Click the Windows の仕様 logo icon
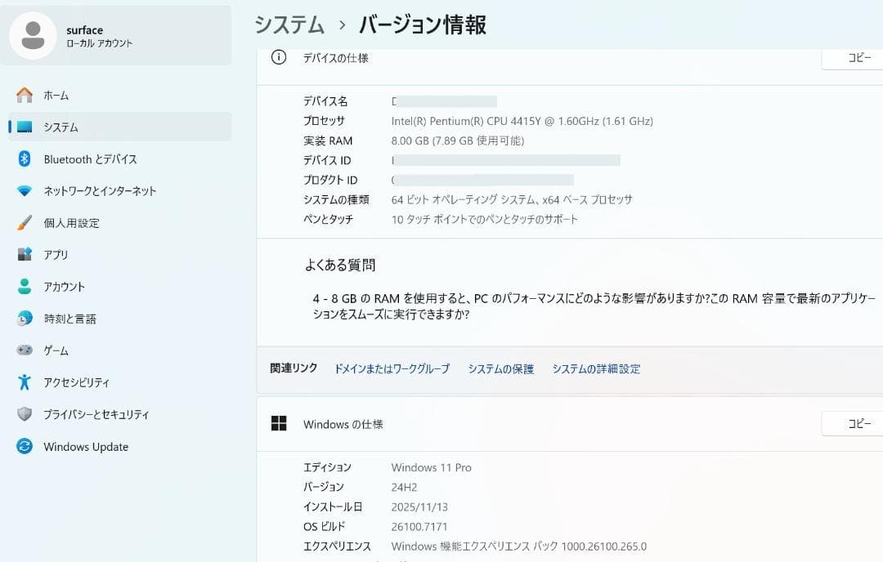883x562 pixels. 279,423
